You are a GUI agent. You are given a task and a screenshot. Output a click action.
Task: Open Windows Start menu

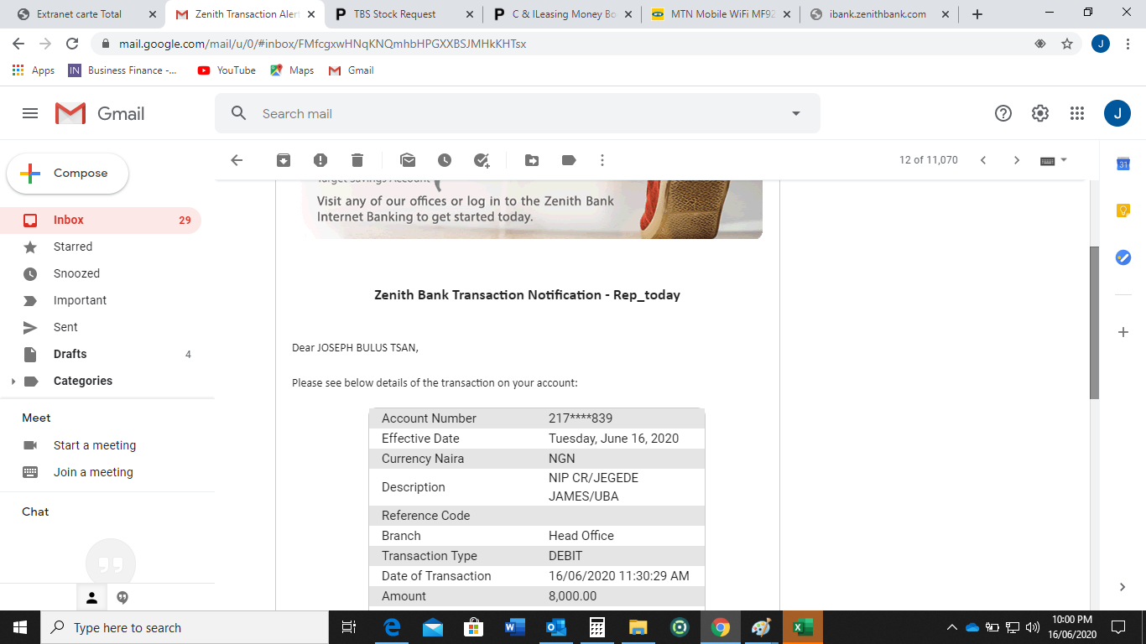(x=20, y=627)
